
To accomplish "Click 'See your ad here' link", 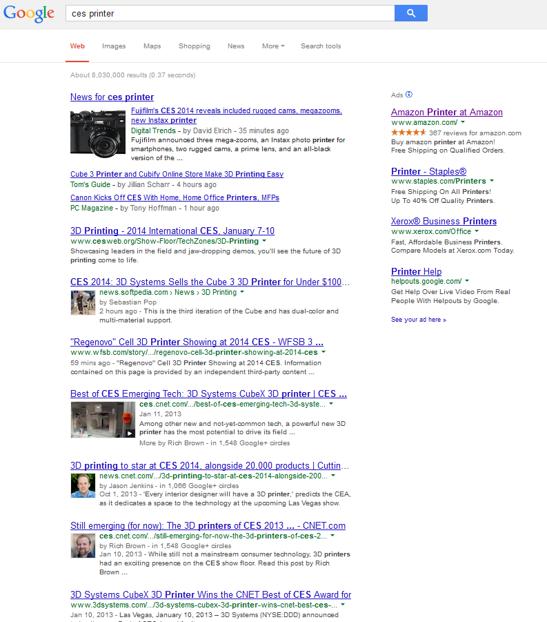I will [x=418, y=320].
